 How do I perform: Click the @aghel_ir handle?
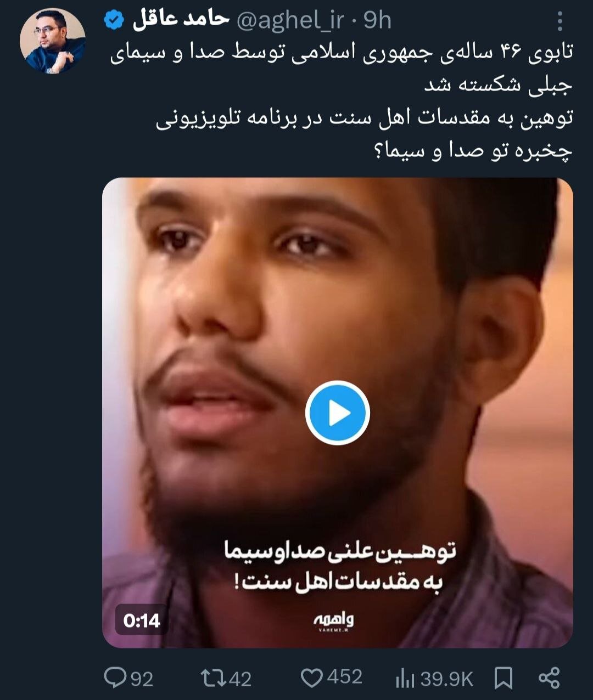point(290,21)
